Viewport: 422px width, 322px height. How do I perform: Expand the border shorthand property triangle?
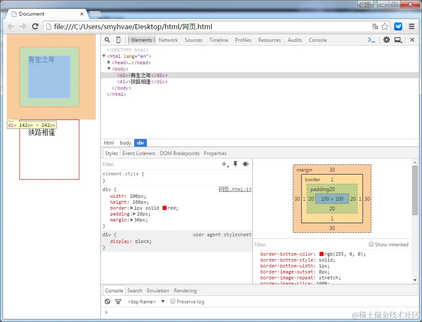click(132, 208)
